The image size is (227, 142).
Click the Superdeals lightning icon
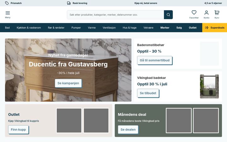coord(207,27)
